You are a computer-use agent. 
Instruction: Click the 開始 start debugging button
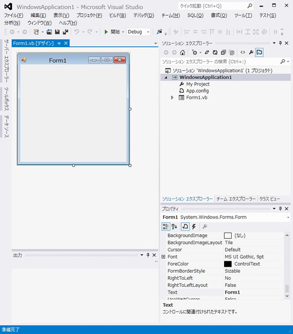[112, 32]
